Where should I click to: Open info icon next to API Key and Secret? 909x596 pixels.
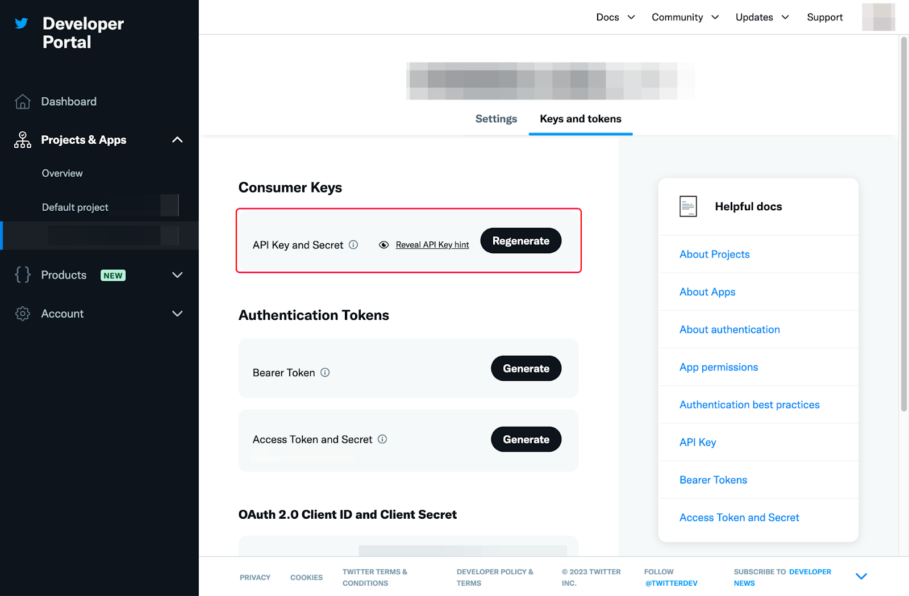(x=353, y=245)
